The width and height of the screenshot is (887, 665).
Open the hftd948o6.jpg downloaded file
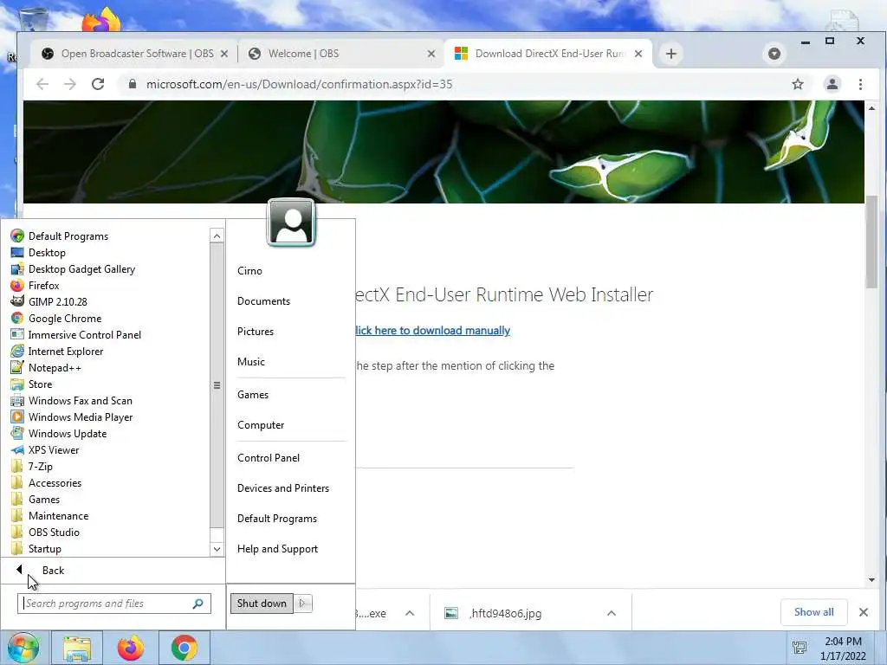point(505,613)
